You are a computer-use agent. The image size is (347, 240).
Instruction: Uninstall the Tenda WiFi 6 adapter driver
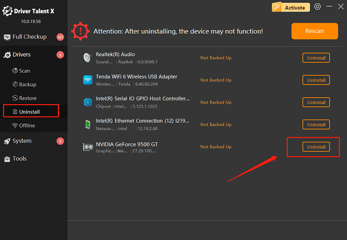click(316, 80)
